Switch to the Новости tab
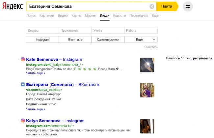This screenshot has width=214, height=138. click(x=119, y=15)
